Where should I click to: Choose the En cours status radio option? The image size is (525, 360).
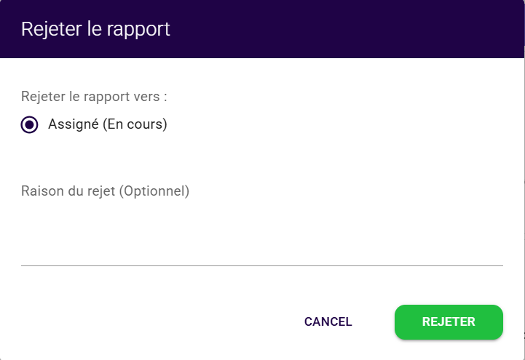[30, 124]
